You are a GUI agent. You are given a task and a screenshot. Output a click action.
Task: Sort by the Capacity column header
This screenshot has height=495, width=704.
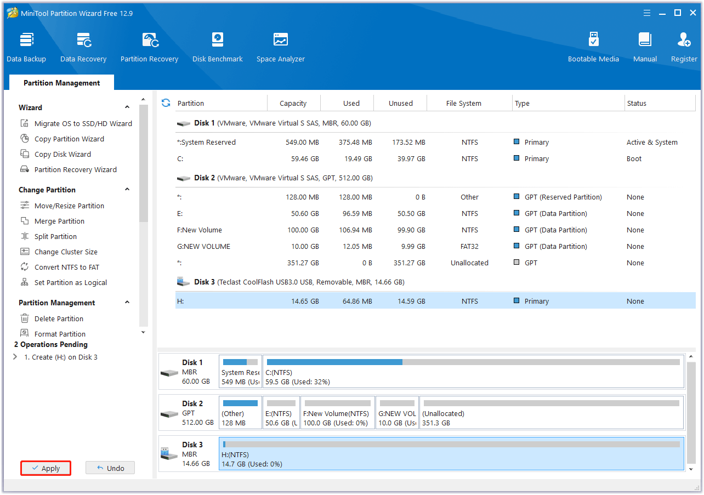pyautogui.click(x=293, y=103)
